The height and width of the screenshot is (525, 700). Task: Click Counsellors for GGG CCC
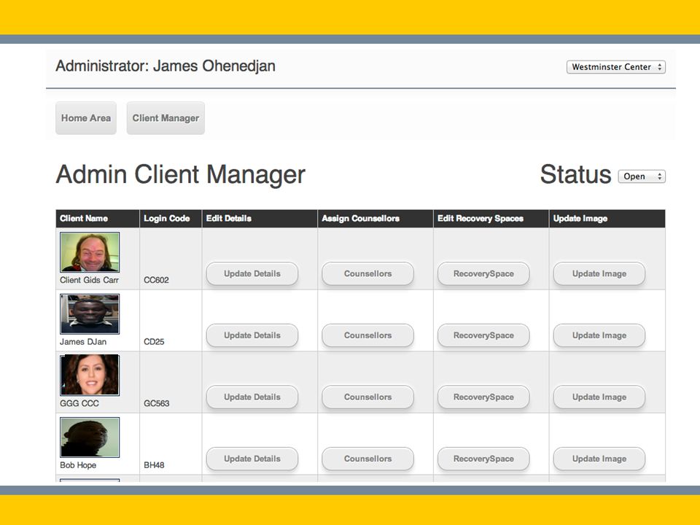click(x=367, y=397)
